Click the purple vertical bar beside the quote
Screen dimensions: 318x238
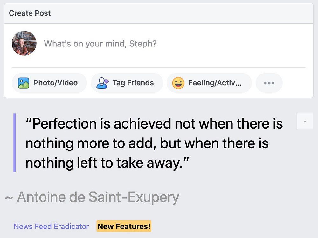point(15,143)
